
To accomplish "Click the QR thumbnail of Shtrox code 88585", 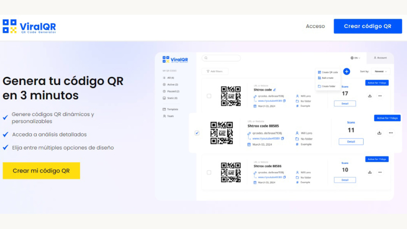I will click(221, 133).
